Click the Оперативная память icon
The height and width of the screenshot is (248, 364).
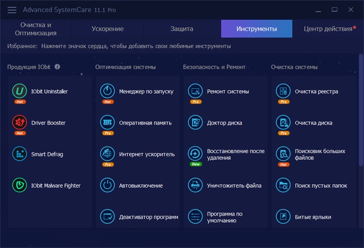click(x=107, y=122)
